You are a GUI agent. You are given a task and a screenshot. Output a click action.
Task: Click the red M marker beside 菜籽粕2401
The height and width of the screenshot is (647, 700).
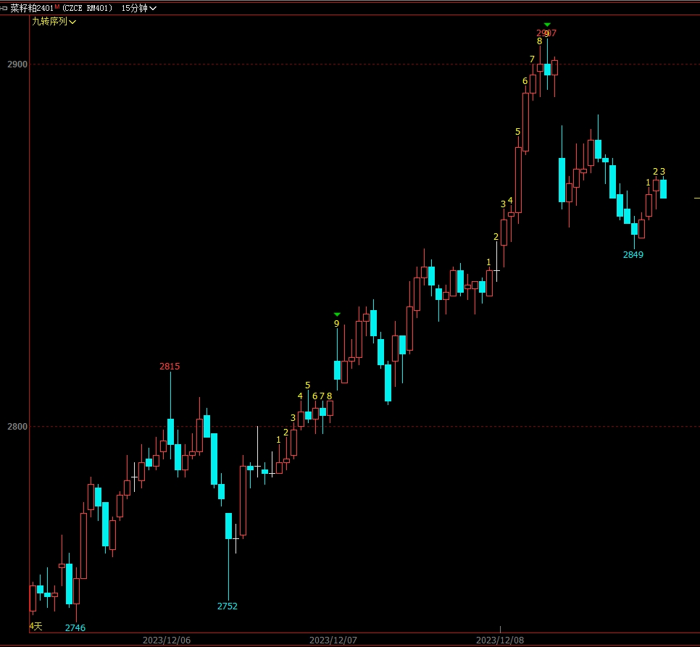point(57,7)
